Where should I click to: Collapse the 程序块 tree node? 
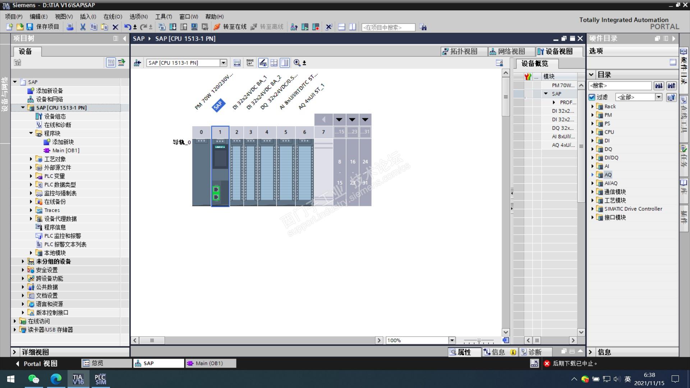[31, 133]
